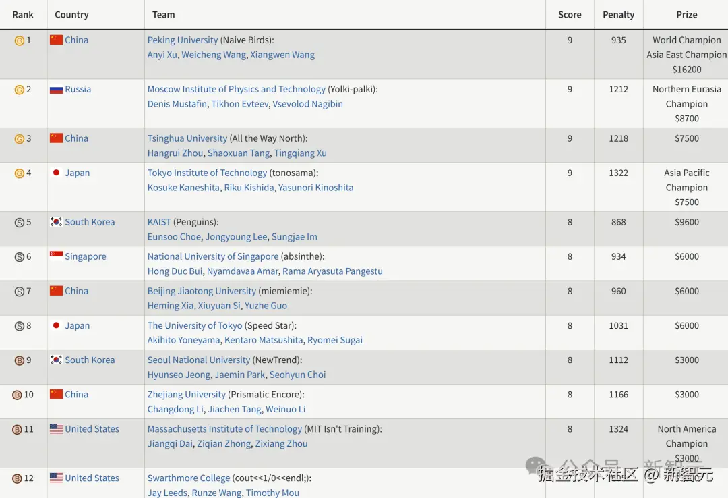Image resolution: width=728 pixels, height=498 pixels.
Task: Click contestant Yuzhe Guo's name
Action: tap(266, 306)
